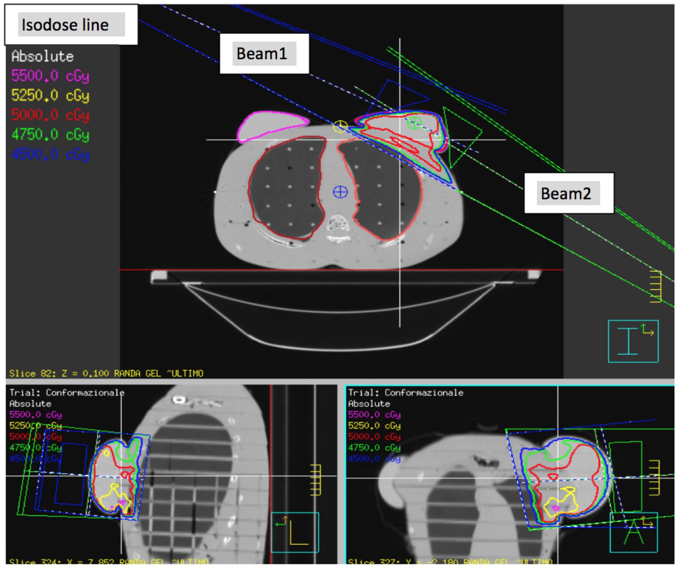Click the yellow ruler scale in axial view
Image resolution: width=680 pixels, height=571 pixels.
click(656, 286)
